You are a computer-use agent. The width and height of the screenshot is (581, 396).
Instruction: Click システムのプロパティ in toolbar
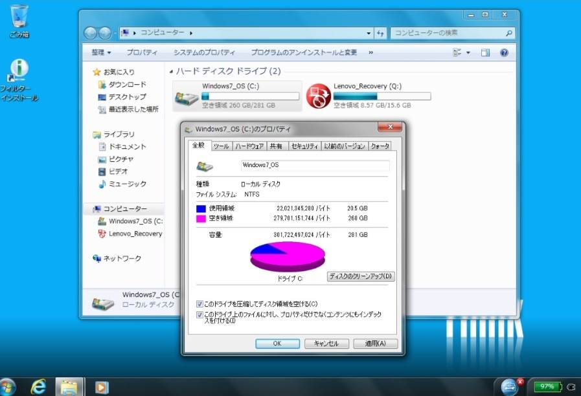coord(204,52)
